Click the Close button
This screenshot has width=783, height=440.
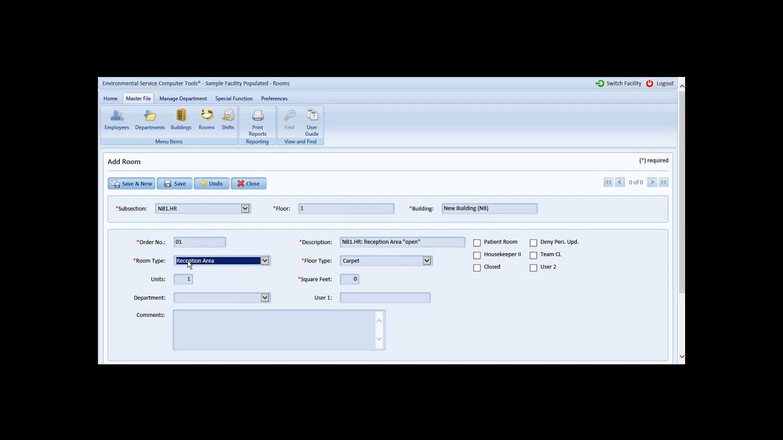248,183
